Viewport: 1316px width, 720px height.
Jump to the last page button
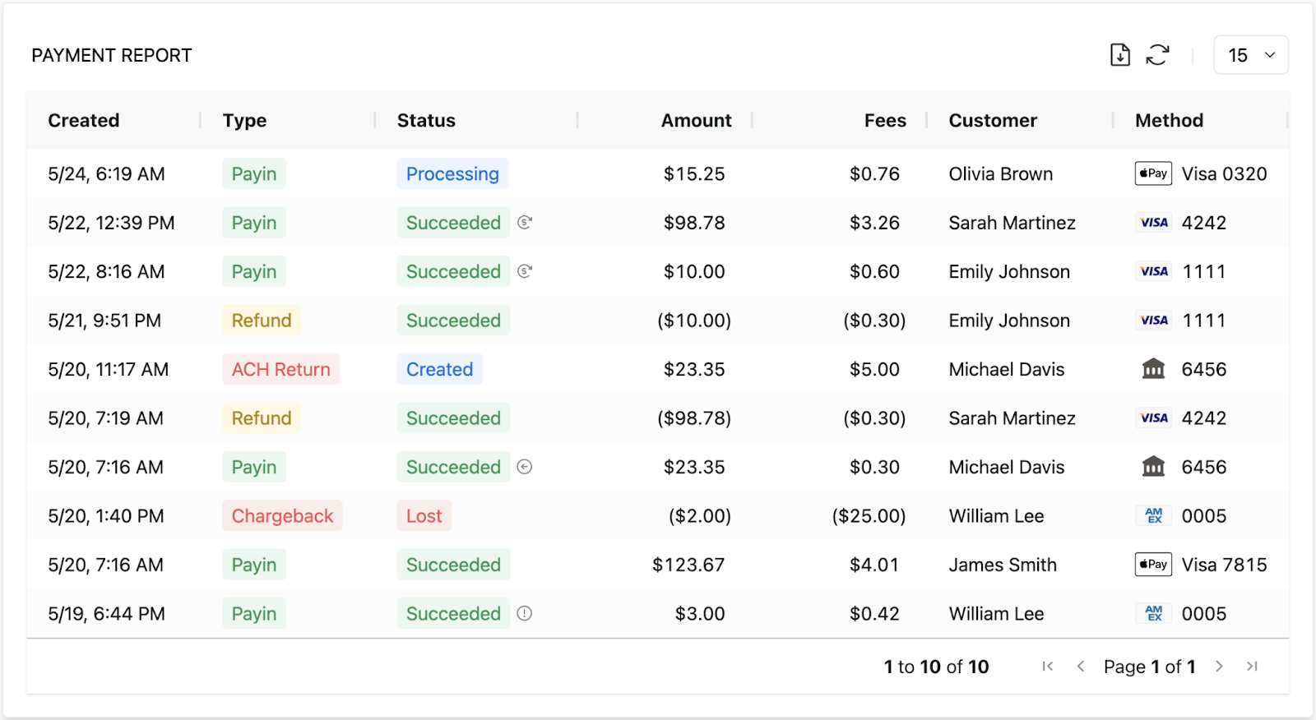[1252, 667]
